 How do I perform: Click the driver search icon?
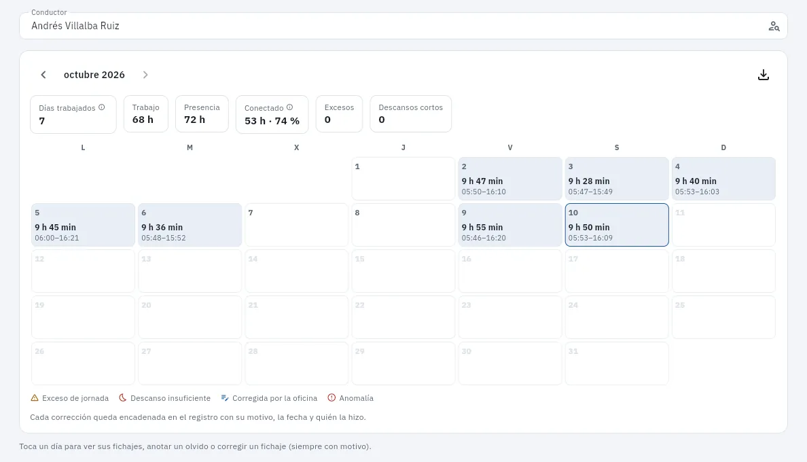click(774, 26)
